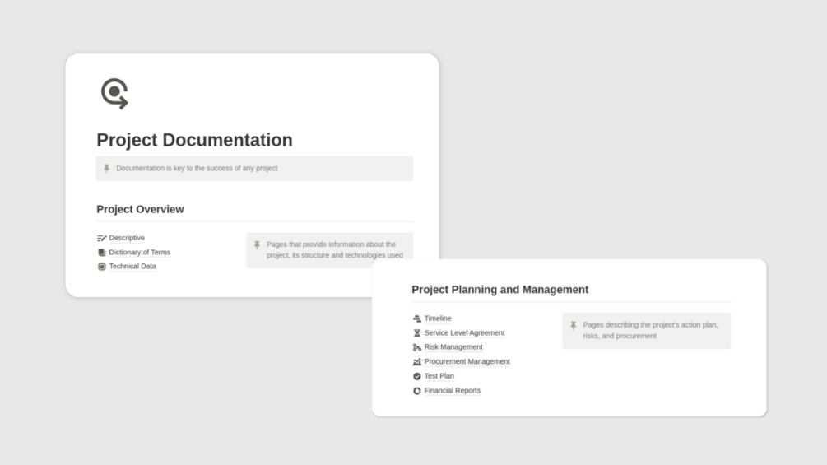This screenshot has width=827, height=465.
Task: Click the Service Level Agreement hourglass icon
Action: click(416, 333)
